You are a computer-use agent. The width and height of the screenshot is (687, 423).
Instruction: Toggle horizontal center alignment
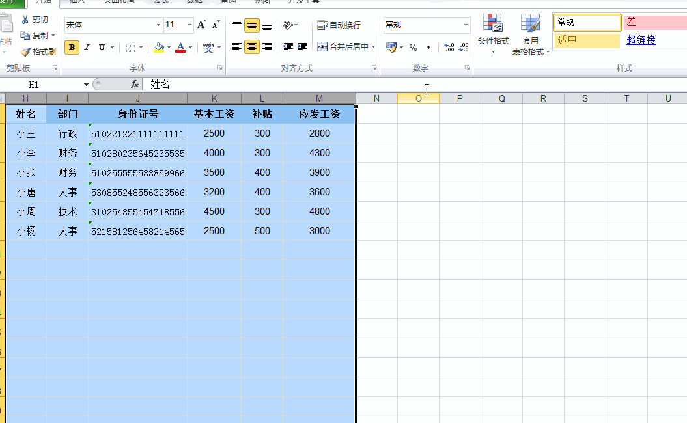click(251, 47)
